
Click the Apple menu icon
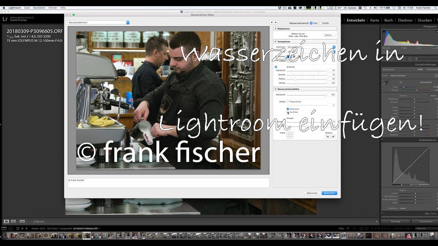4,8
